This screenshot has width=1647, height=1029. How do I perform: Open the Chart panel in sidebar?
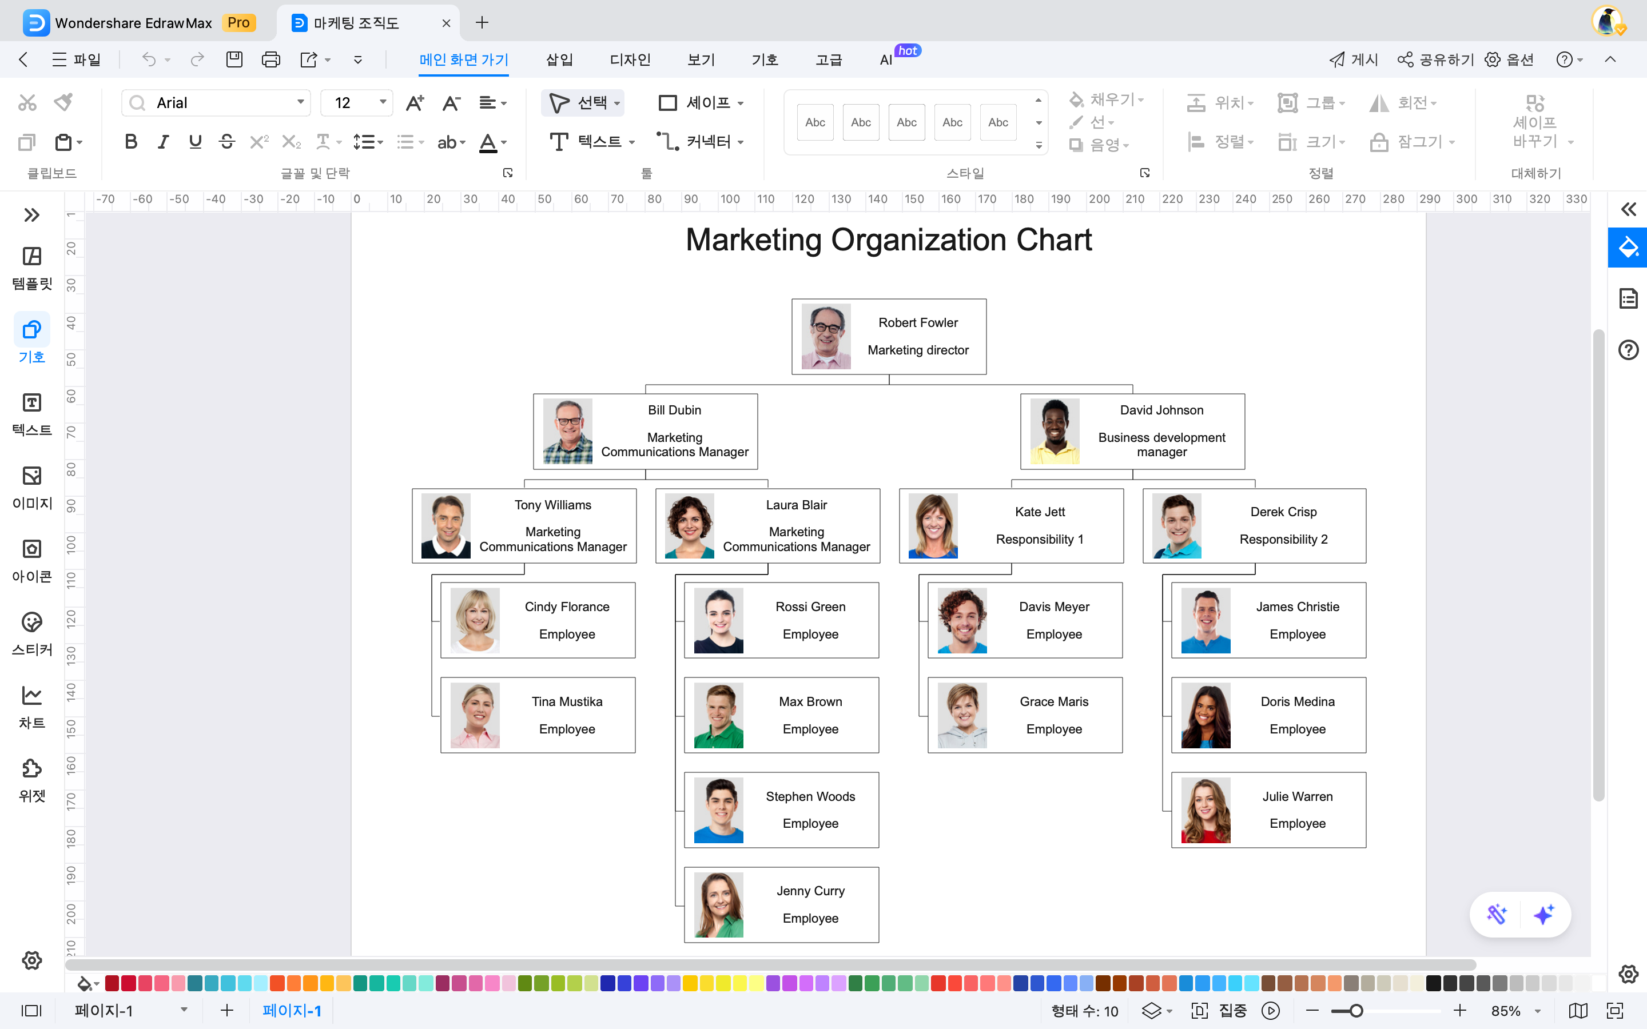pos(31,707)
